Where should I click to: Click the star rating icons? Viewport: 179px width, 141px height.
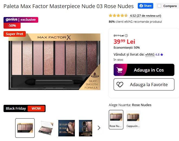[x=118, y=15]
